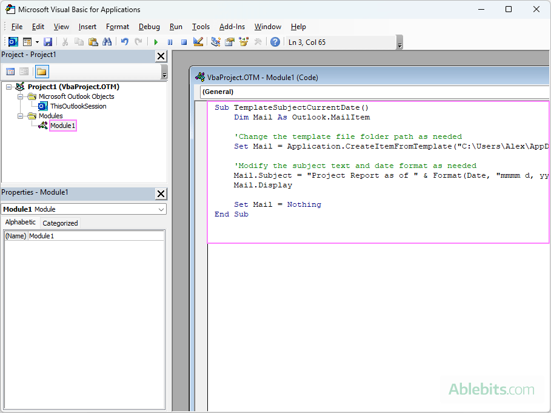Switch to the Alphabetic properties tab
This screenshot has height=413, width=551.
[x=20, y=222]
